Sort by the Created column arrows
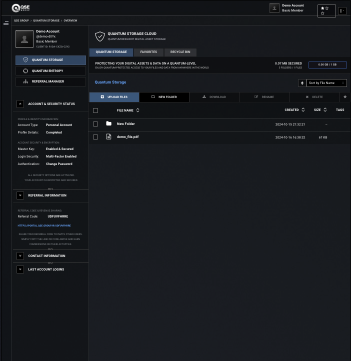This screenshot has height=361, width=351. coord(303,110)
